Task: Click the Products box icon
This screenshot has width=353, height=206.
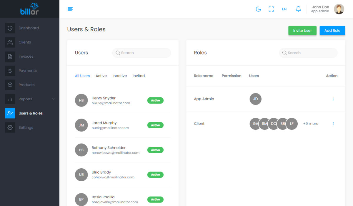Action: click(x=10, y=85)
